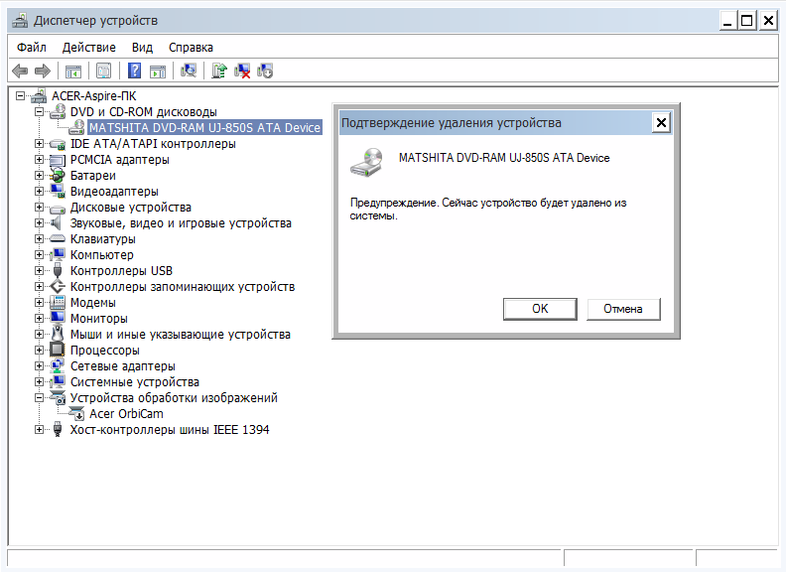Click the Видеоадаптеры display adapter icon

[58, 192]
